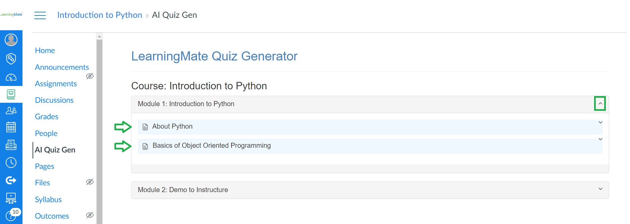The width and height of the screenshot is (630, 224).
Task: Expand Basics of Object Oriented Programming chevron
Action: click(x=600, y=139)
